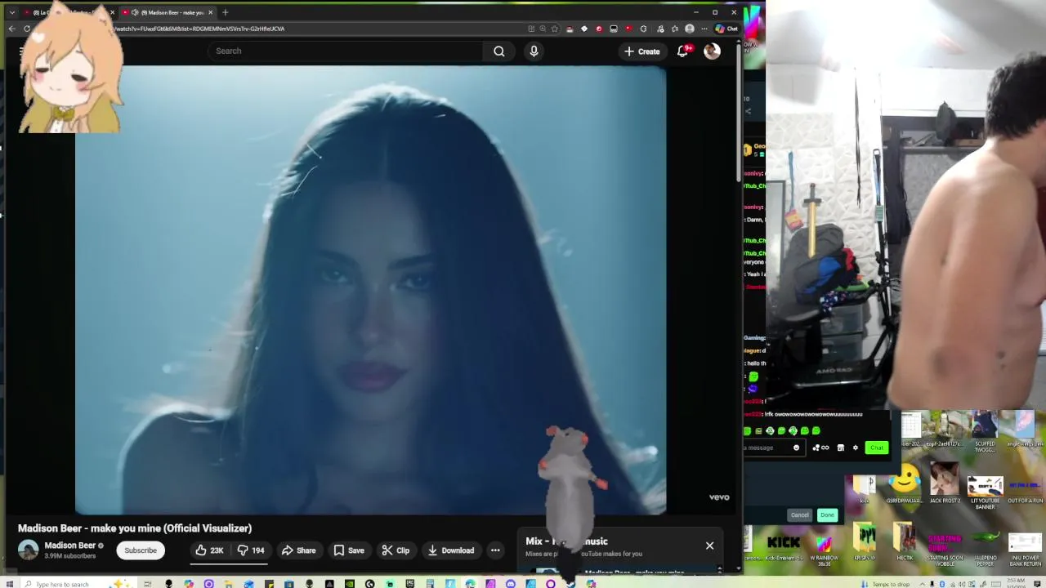Click the YouTube search magnifier icon
The width and height of the screenshot is (1046, 588).
[x=498, y=51]
